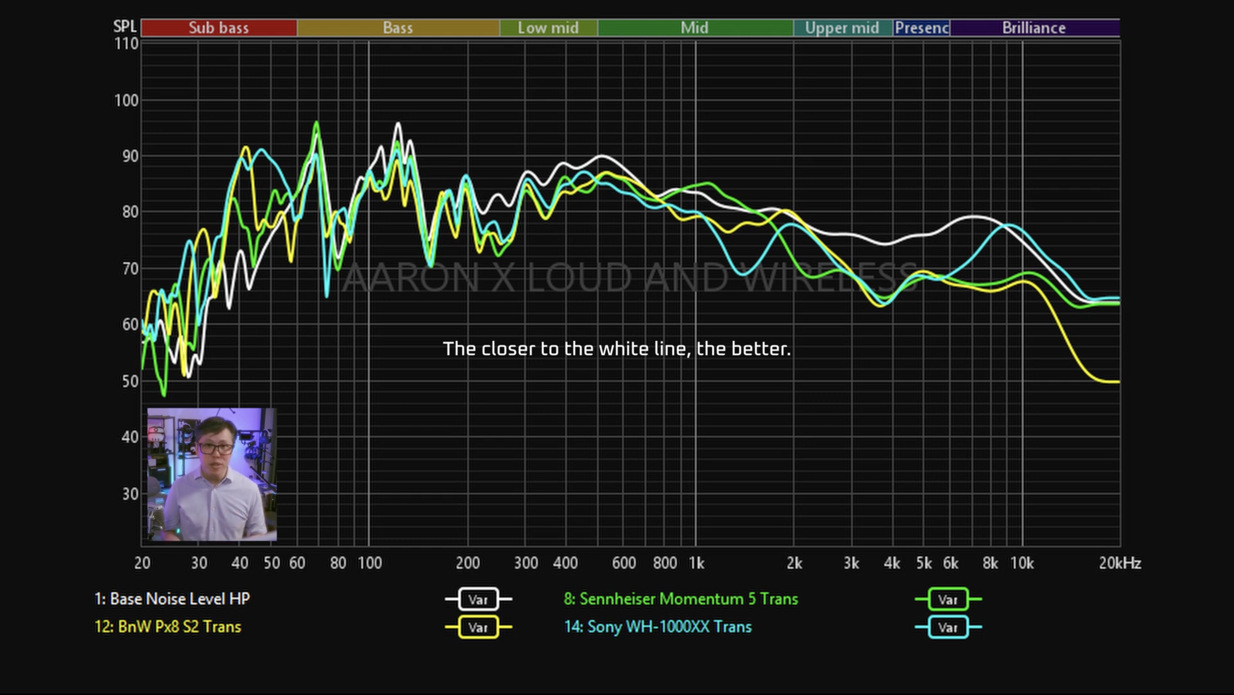Click the cyan Var button for Sony WH-1000XX

[948, 627]
